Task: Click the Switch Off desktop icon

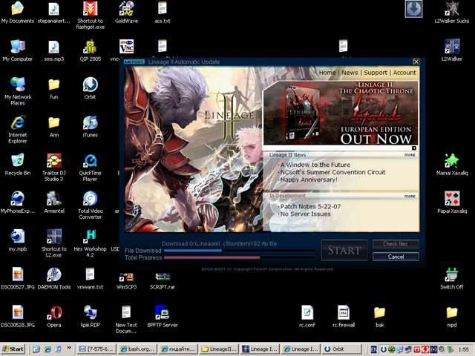Action: 451,274
